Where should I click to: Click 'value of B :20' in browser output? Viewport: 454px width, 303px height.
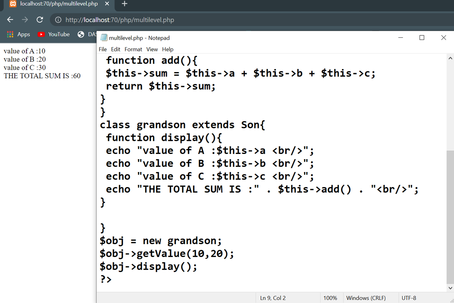point(25,59)
